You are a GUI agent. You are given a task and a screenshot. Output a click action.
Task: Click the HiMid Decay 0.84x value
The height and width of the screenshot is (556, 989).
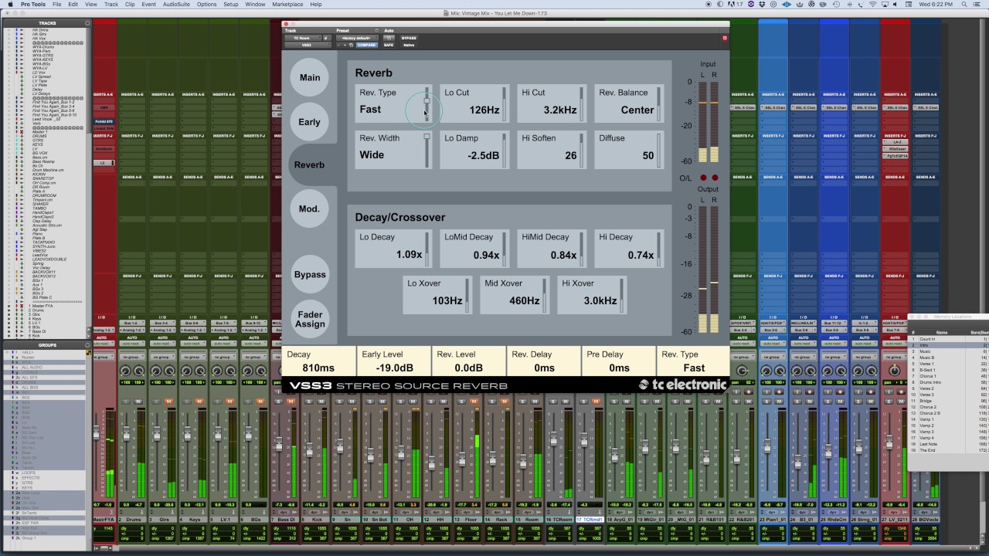563,255
